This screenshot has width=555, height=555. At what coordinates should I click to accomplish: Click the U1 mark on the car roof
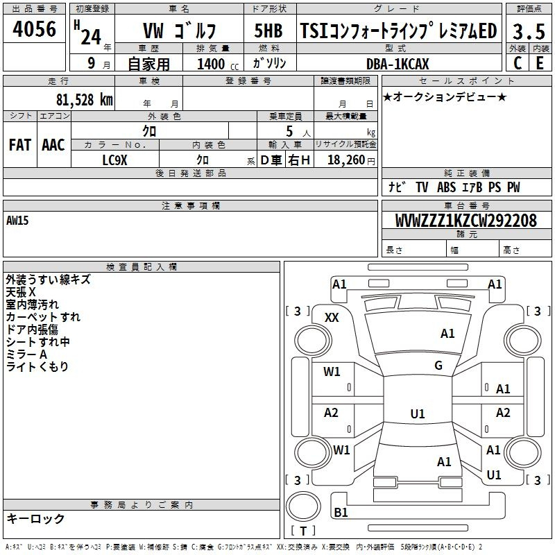click(x=417, y=414)
